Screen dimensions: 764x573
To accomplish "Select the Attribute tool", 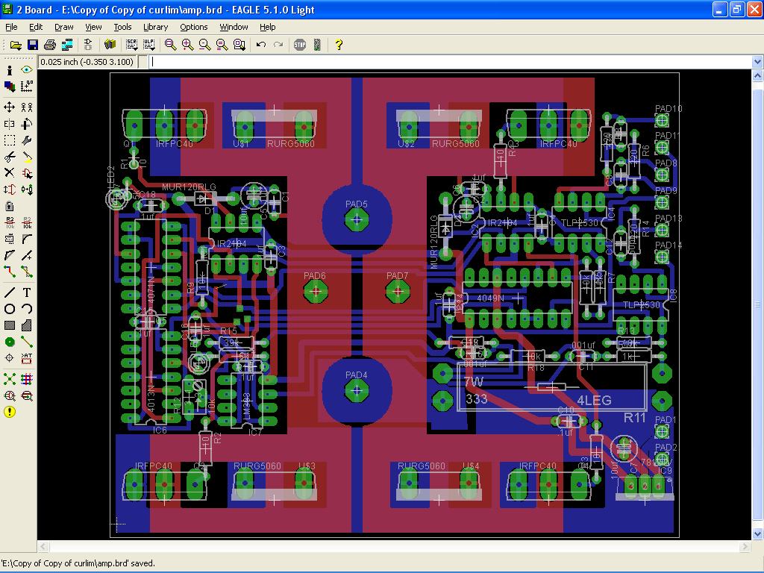I will pos(27,359).
